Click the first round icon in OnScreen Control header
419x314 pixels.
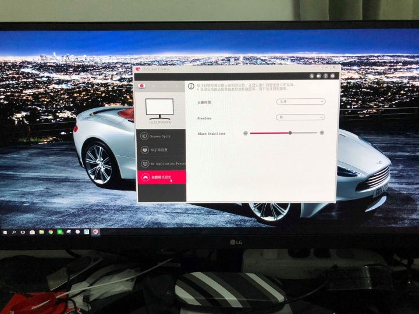pos(311,76)
